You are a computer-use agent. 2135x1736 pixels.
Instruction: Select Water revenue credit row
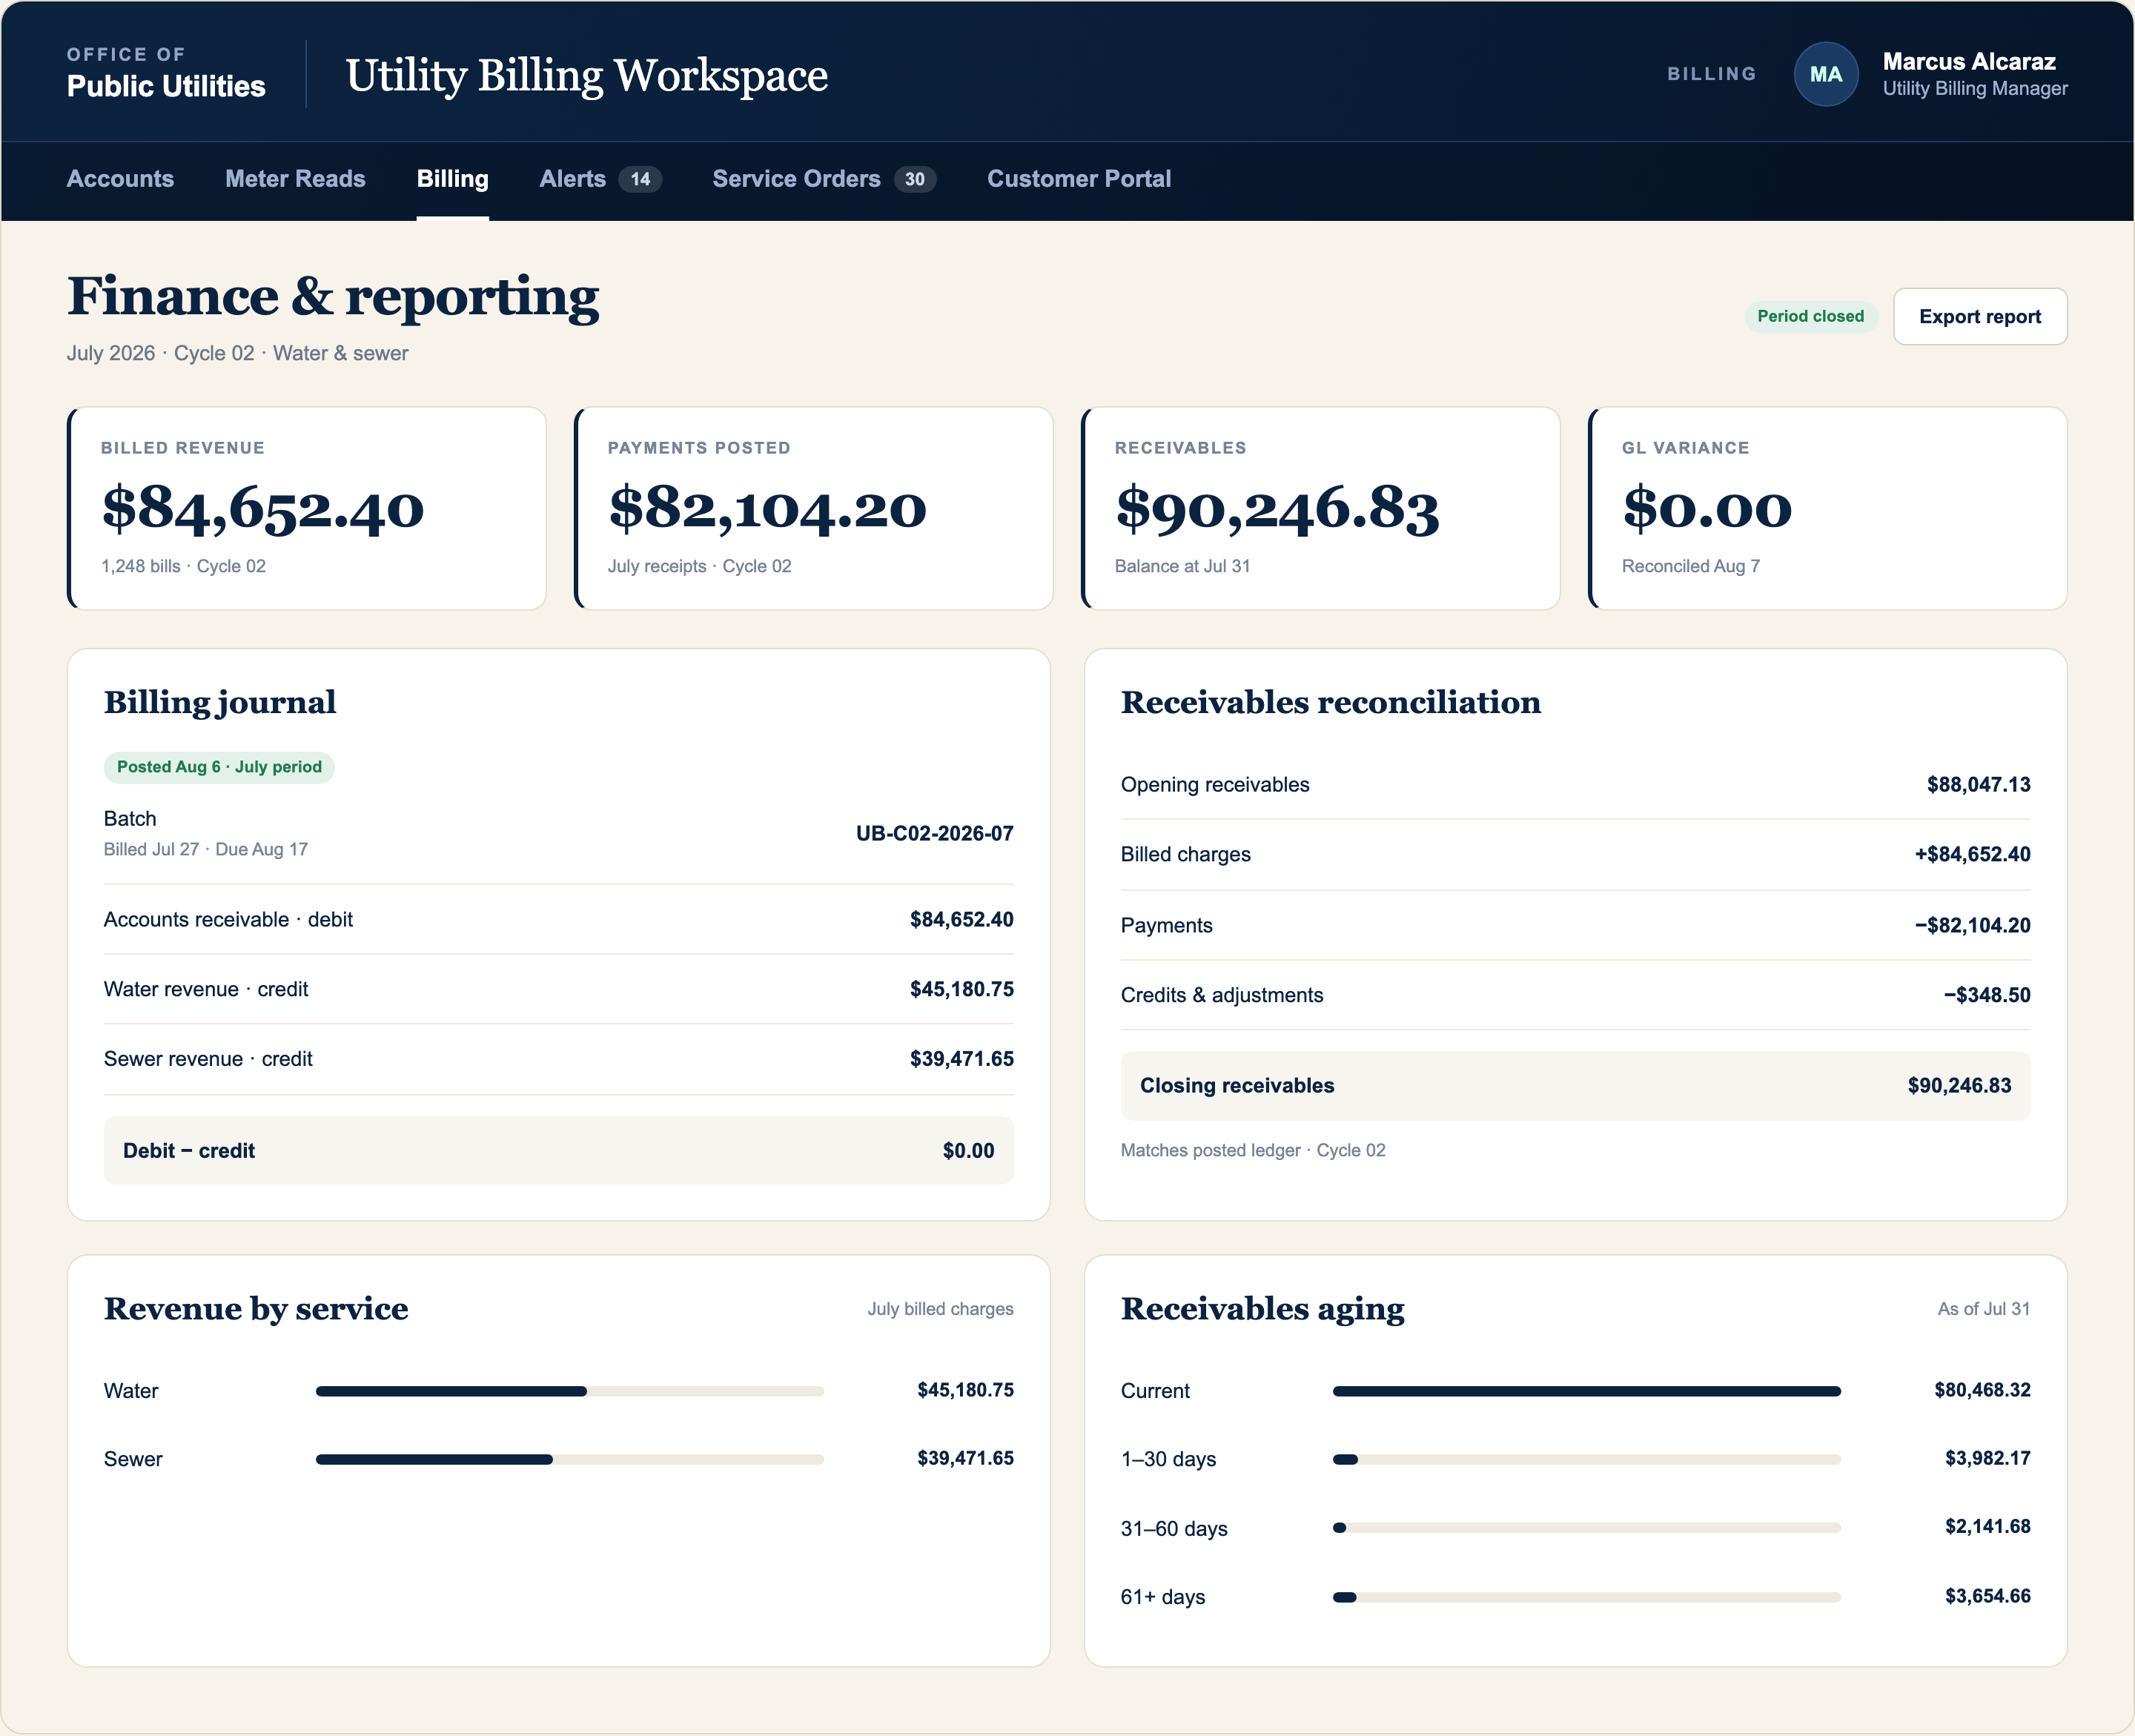pyautogui.click(x=558, y=990)
